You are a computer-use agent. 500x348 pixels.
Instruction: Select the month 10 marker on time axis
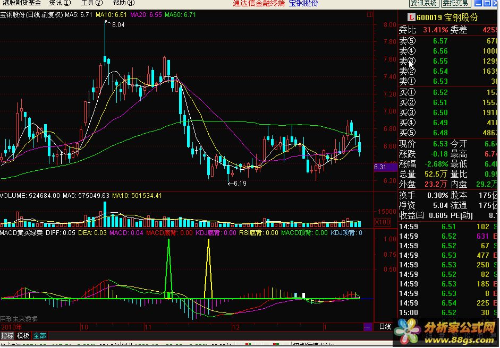click(84, 327)
